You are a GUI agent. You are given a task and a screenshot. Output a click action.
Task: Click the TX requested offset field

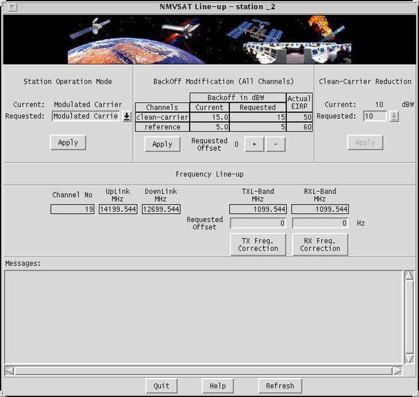[258, 223]
